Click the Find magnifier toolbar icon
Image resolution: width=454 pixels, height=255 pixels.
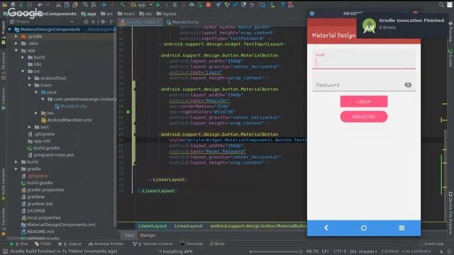pos(85,5)
